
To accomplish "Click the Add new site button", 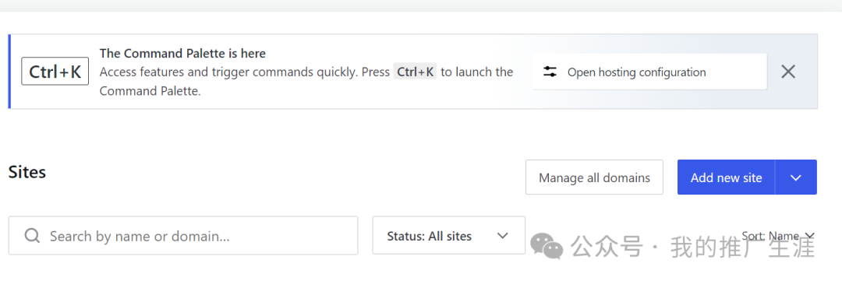I will tap(726, 177).
